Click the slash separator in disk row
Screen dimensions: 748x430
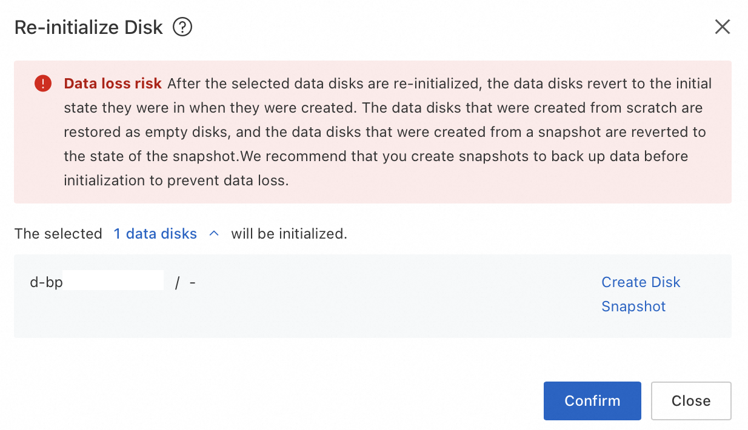click(x=177, y=283)
